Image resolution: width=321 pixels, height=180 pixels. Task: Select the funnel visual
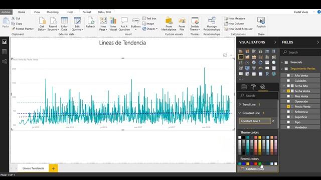pos(254,68)
